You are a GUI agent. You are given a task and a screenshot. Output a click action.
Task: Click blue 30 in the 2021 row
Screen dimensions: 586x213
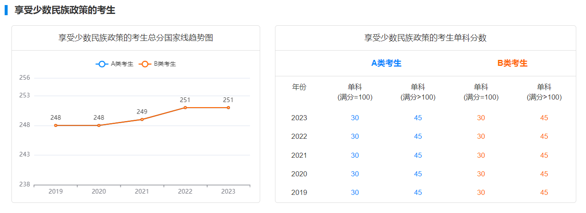[x=355, y=156]
